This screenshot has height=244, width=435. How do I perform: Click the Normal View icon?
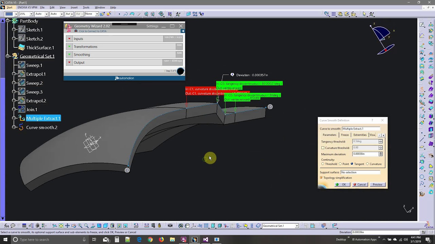pos(93,226)
